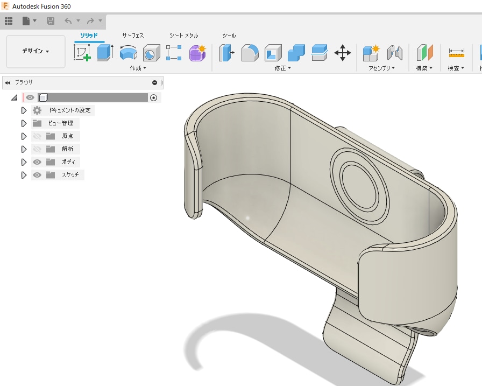Select the Hole tool
The width and height of the screenshot is (482, 386).
point(152,53)
